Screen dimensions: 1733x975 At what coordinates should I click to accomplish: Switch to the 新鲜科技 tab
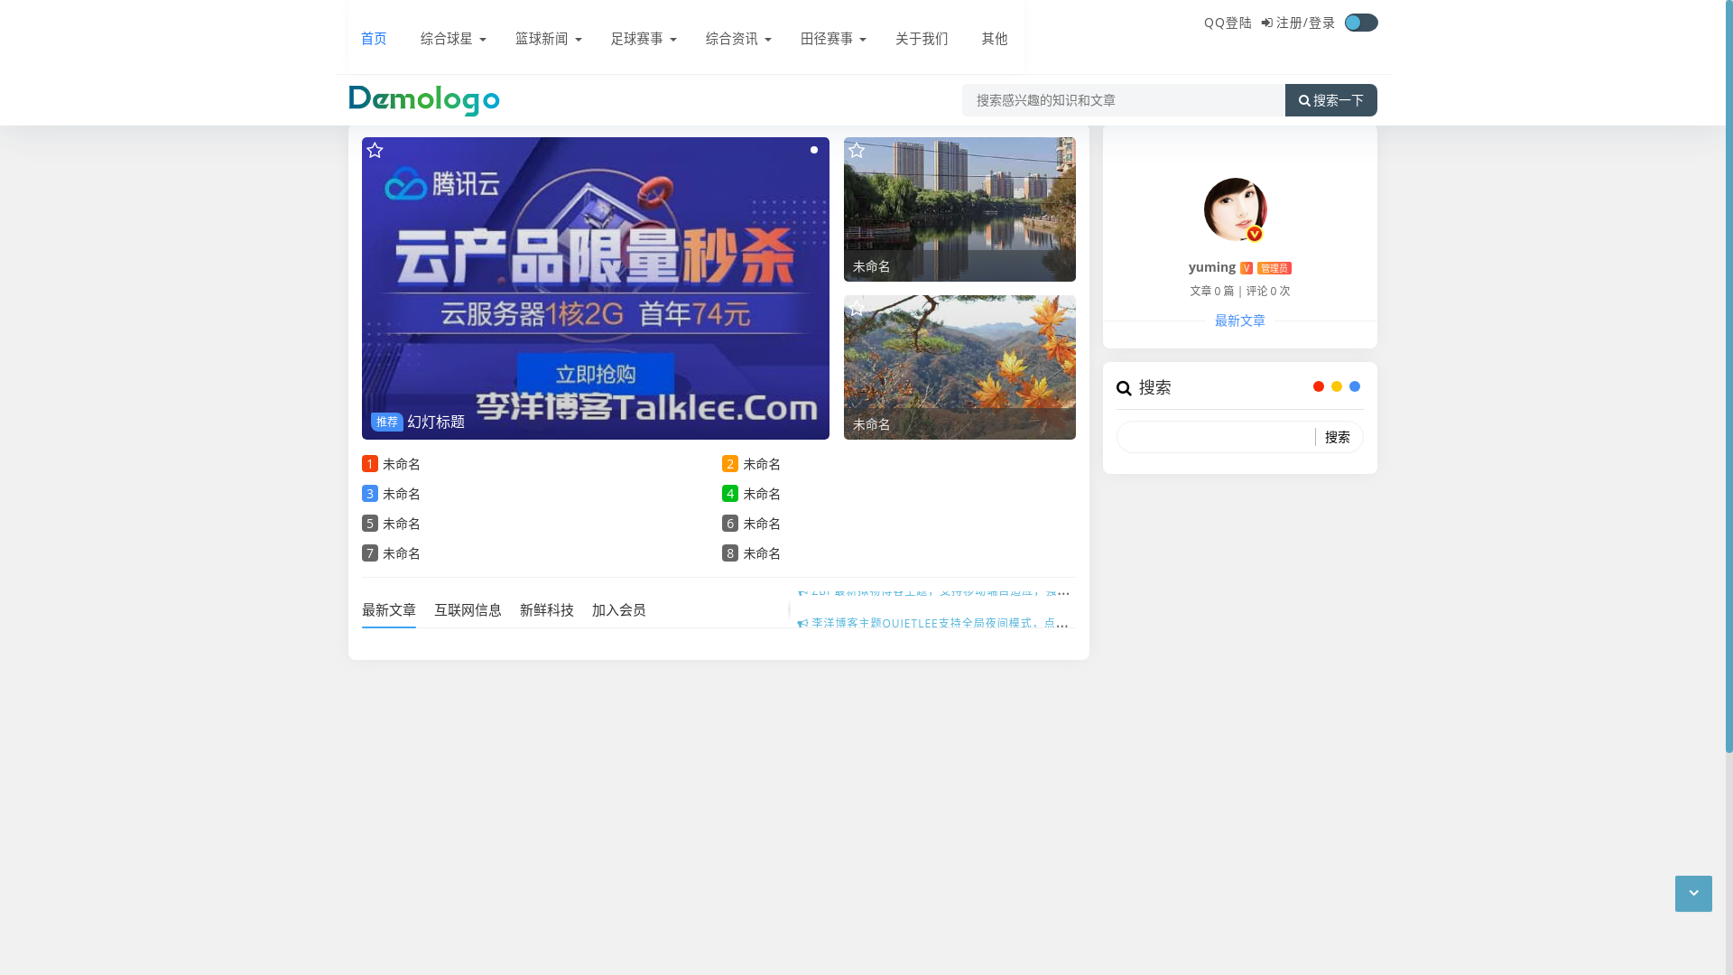[x=547, y=610]
